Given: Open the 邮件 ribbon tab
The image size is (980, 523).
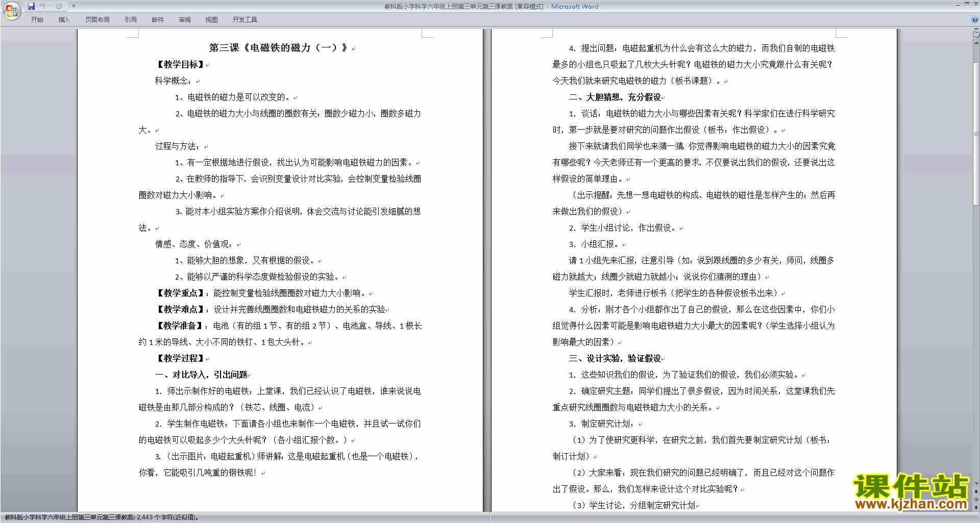Looking at the screenshot, I should (158, 20).
